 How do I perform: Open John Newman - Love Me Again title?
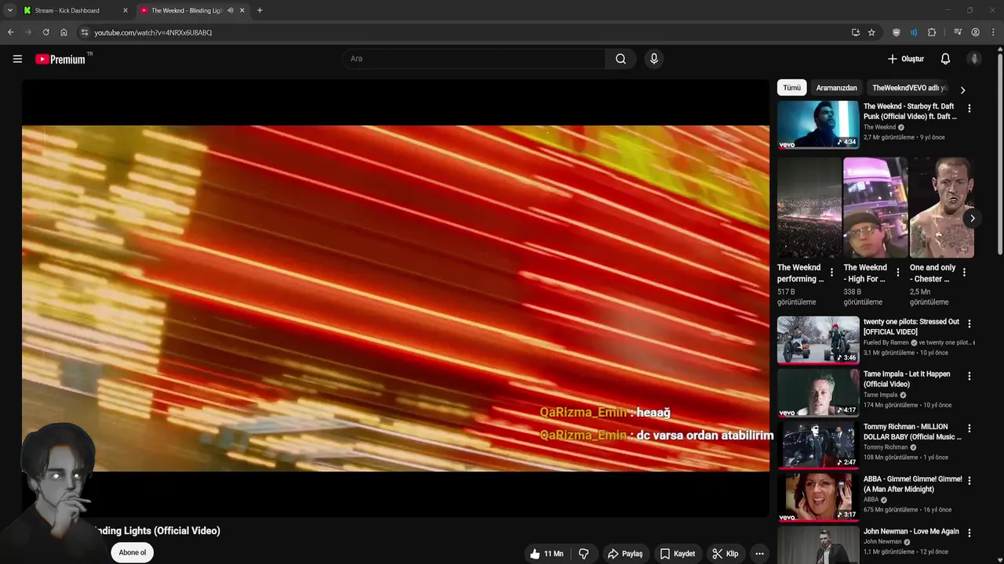coord(911,531)
